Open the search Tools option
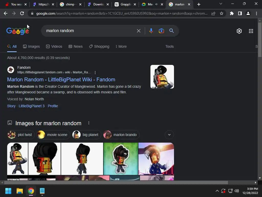 [x=169, y=47]
